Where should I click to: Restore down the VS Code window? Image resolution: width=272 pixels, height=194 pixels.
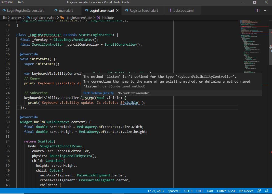tap(255, 2)
